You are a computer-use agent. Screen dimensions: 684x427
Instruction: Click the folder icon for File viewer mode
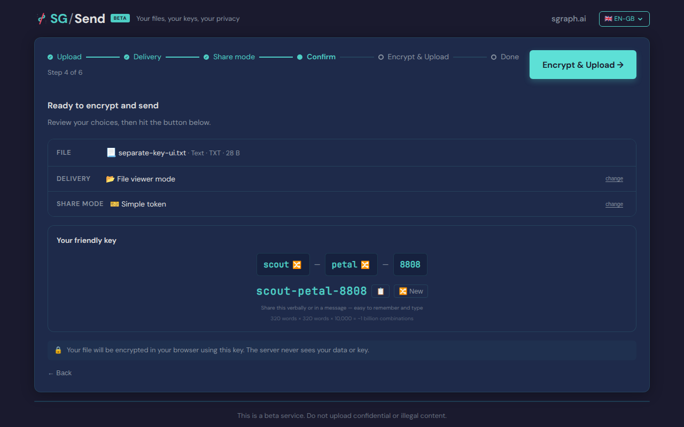[x=110, y=179]
